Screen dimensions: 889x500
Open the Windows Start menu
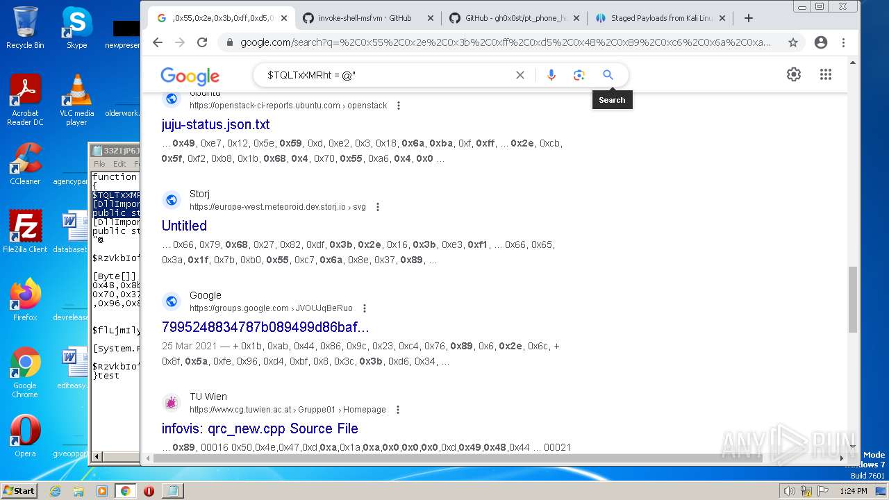[x=19, y=490]
